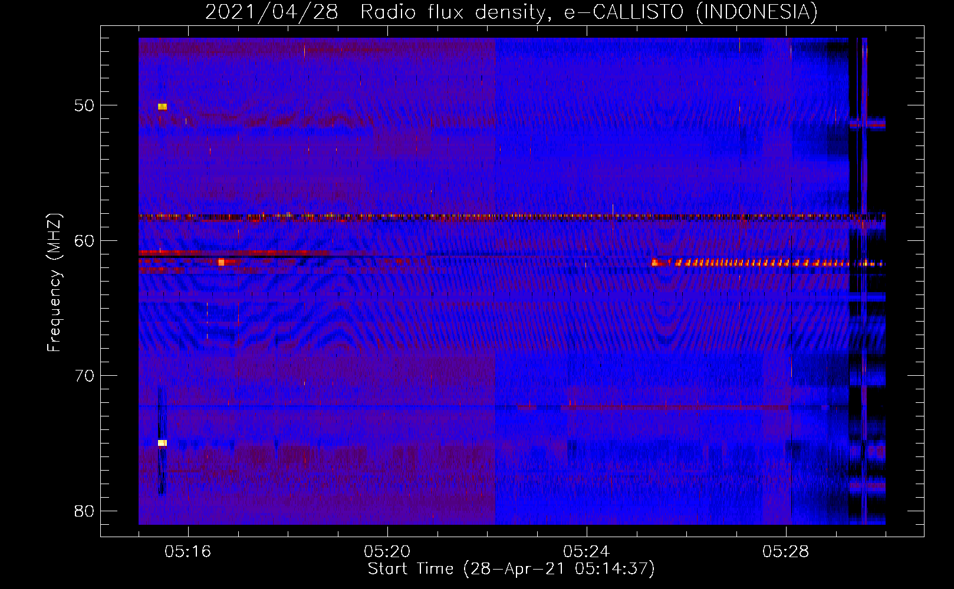Click the 60 frequency tick label
Screen dimensions: 954x589
(x=84, y=240)
